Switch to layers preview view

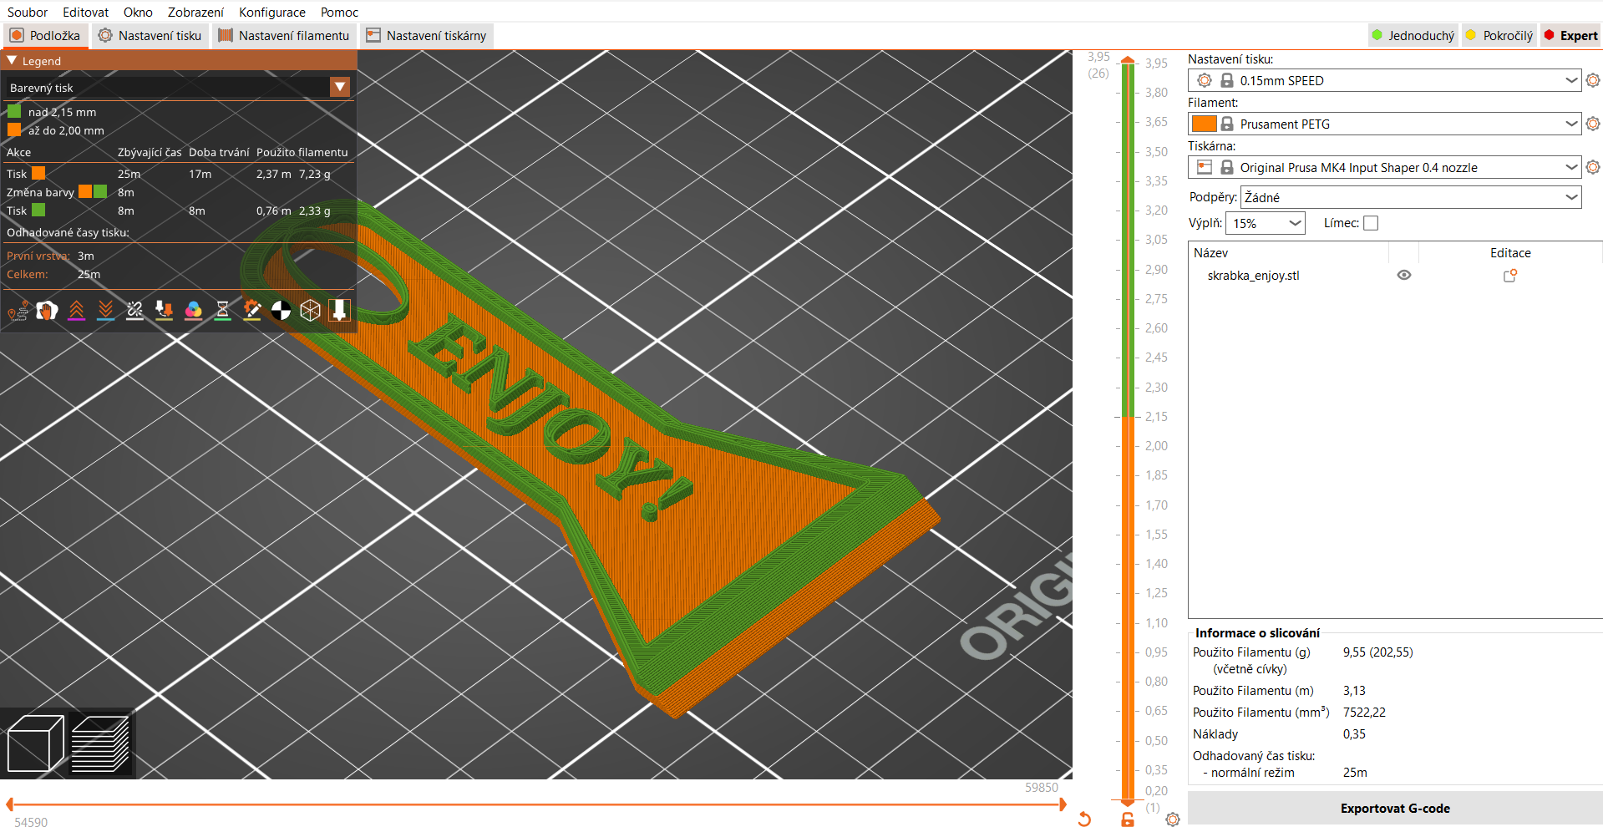click(100, 743)
